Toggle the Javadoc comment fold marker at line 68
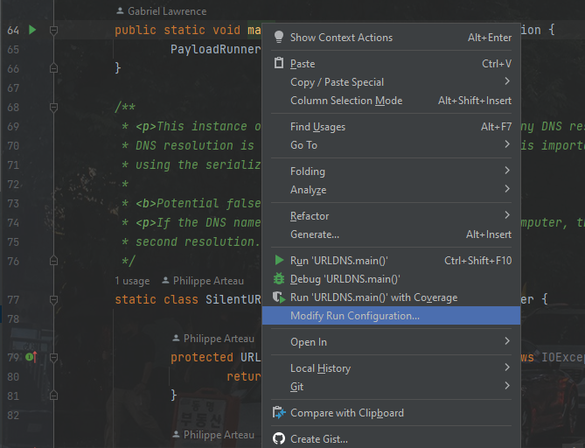Viewport: 585px width, 448px height. point(53,107)
